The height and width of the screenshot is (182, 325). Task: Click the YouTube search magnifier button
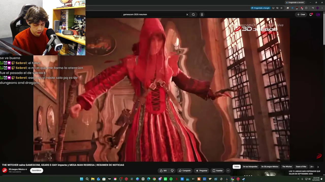[x=193, y=14]
